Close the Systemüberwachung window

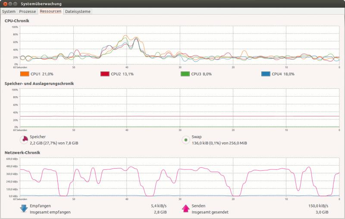tap(5, 4)
